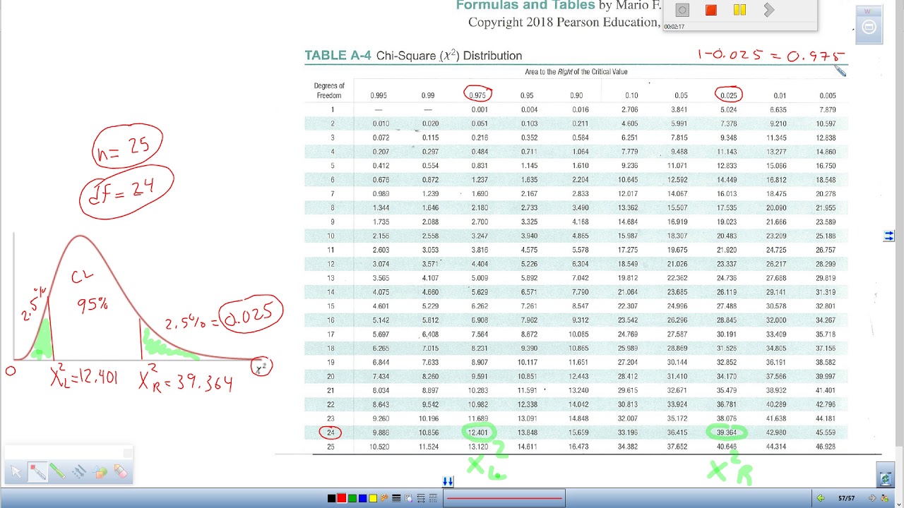Image resolution: width=904 pixels, height=508 pixels.
Task: Open the page number 57/57 indicator
Action: pos(846,498)
